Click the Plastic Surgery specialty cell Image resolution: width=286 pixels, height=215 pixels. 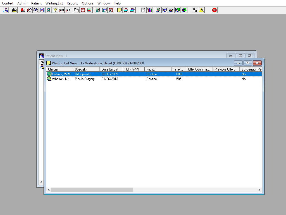click(85, 79)
